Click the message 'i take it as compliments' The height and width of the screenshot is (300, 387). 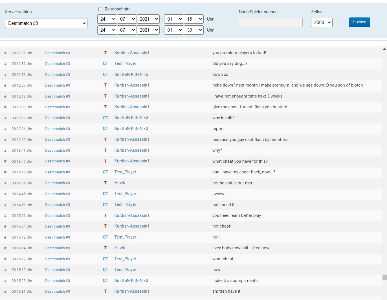click(x=235, y=281)
